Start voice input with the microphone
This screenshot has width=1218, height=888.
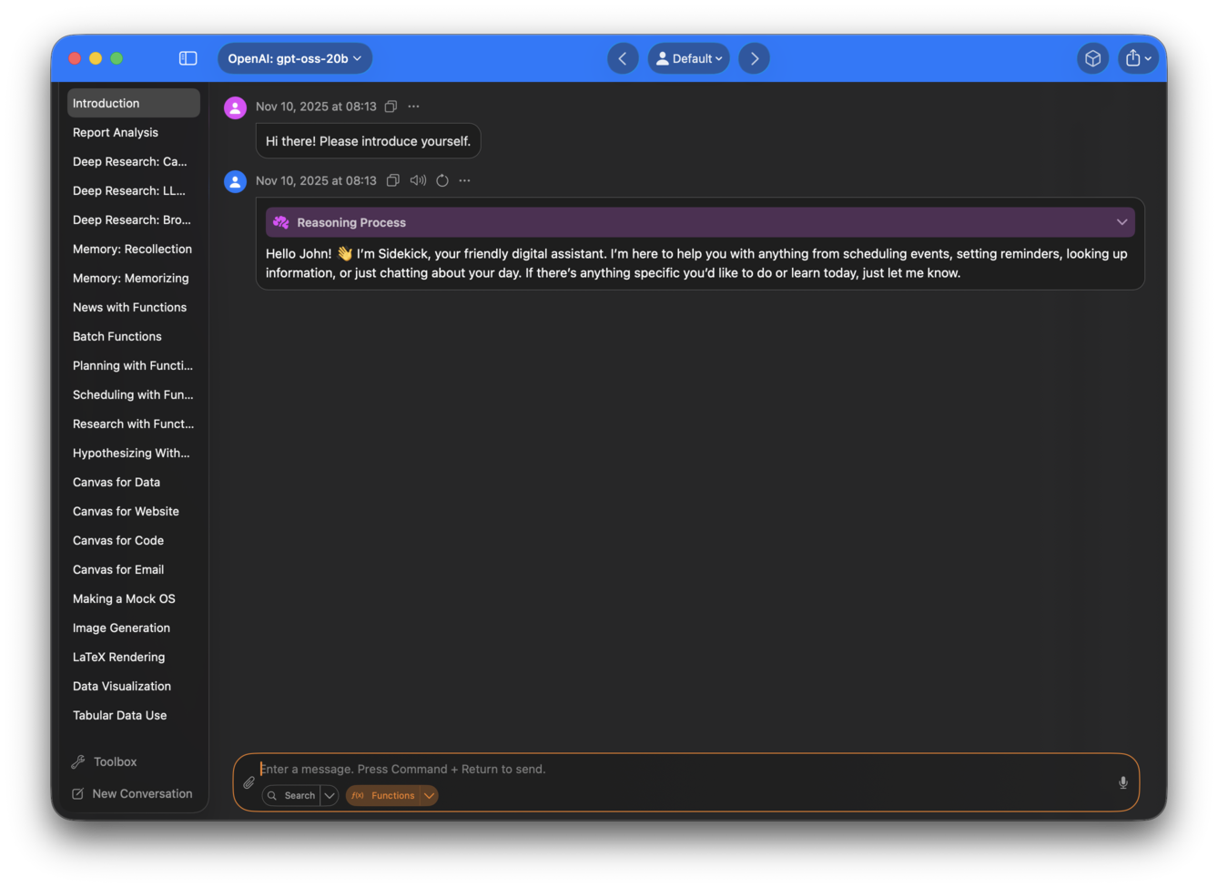coord(1122,782)
